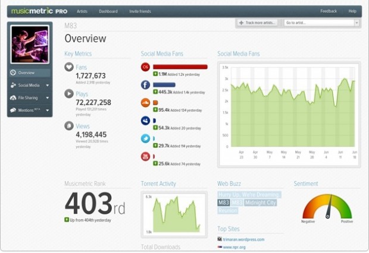Click the M83 artist thumbnail image

click(30, 45)
